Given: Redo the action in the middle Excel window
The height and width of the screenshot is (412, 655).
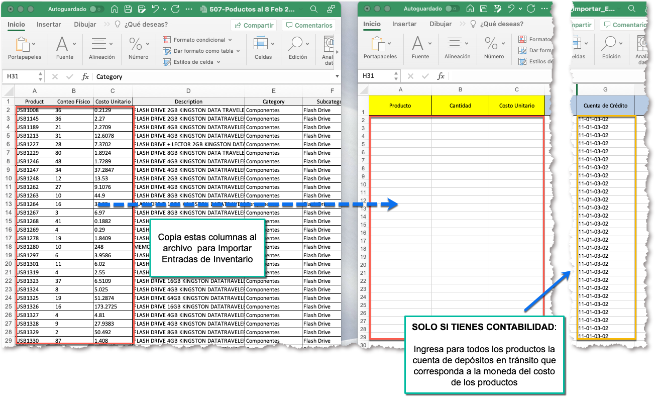Looking at the screenshot, I should [531, 9].
